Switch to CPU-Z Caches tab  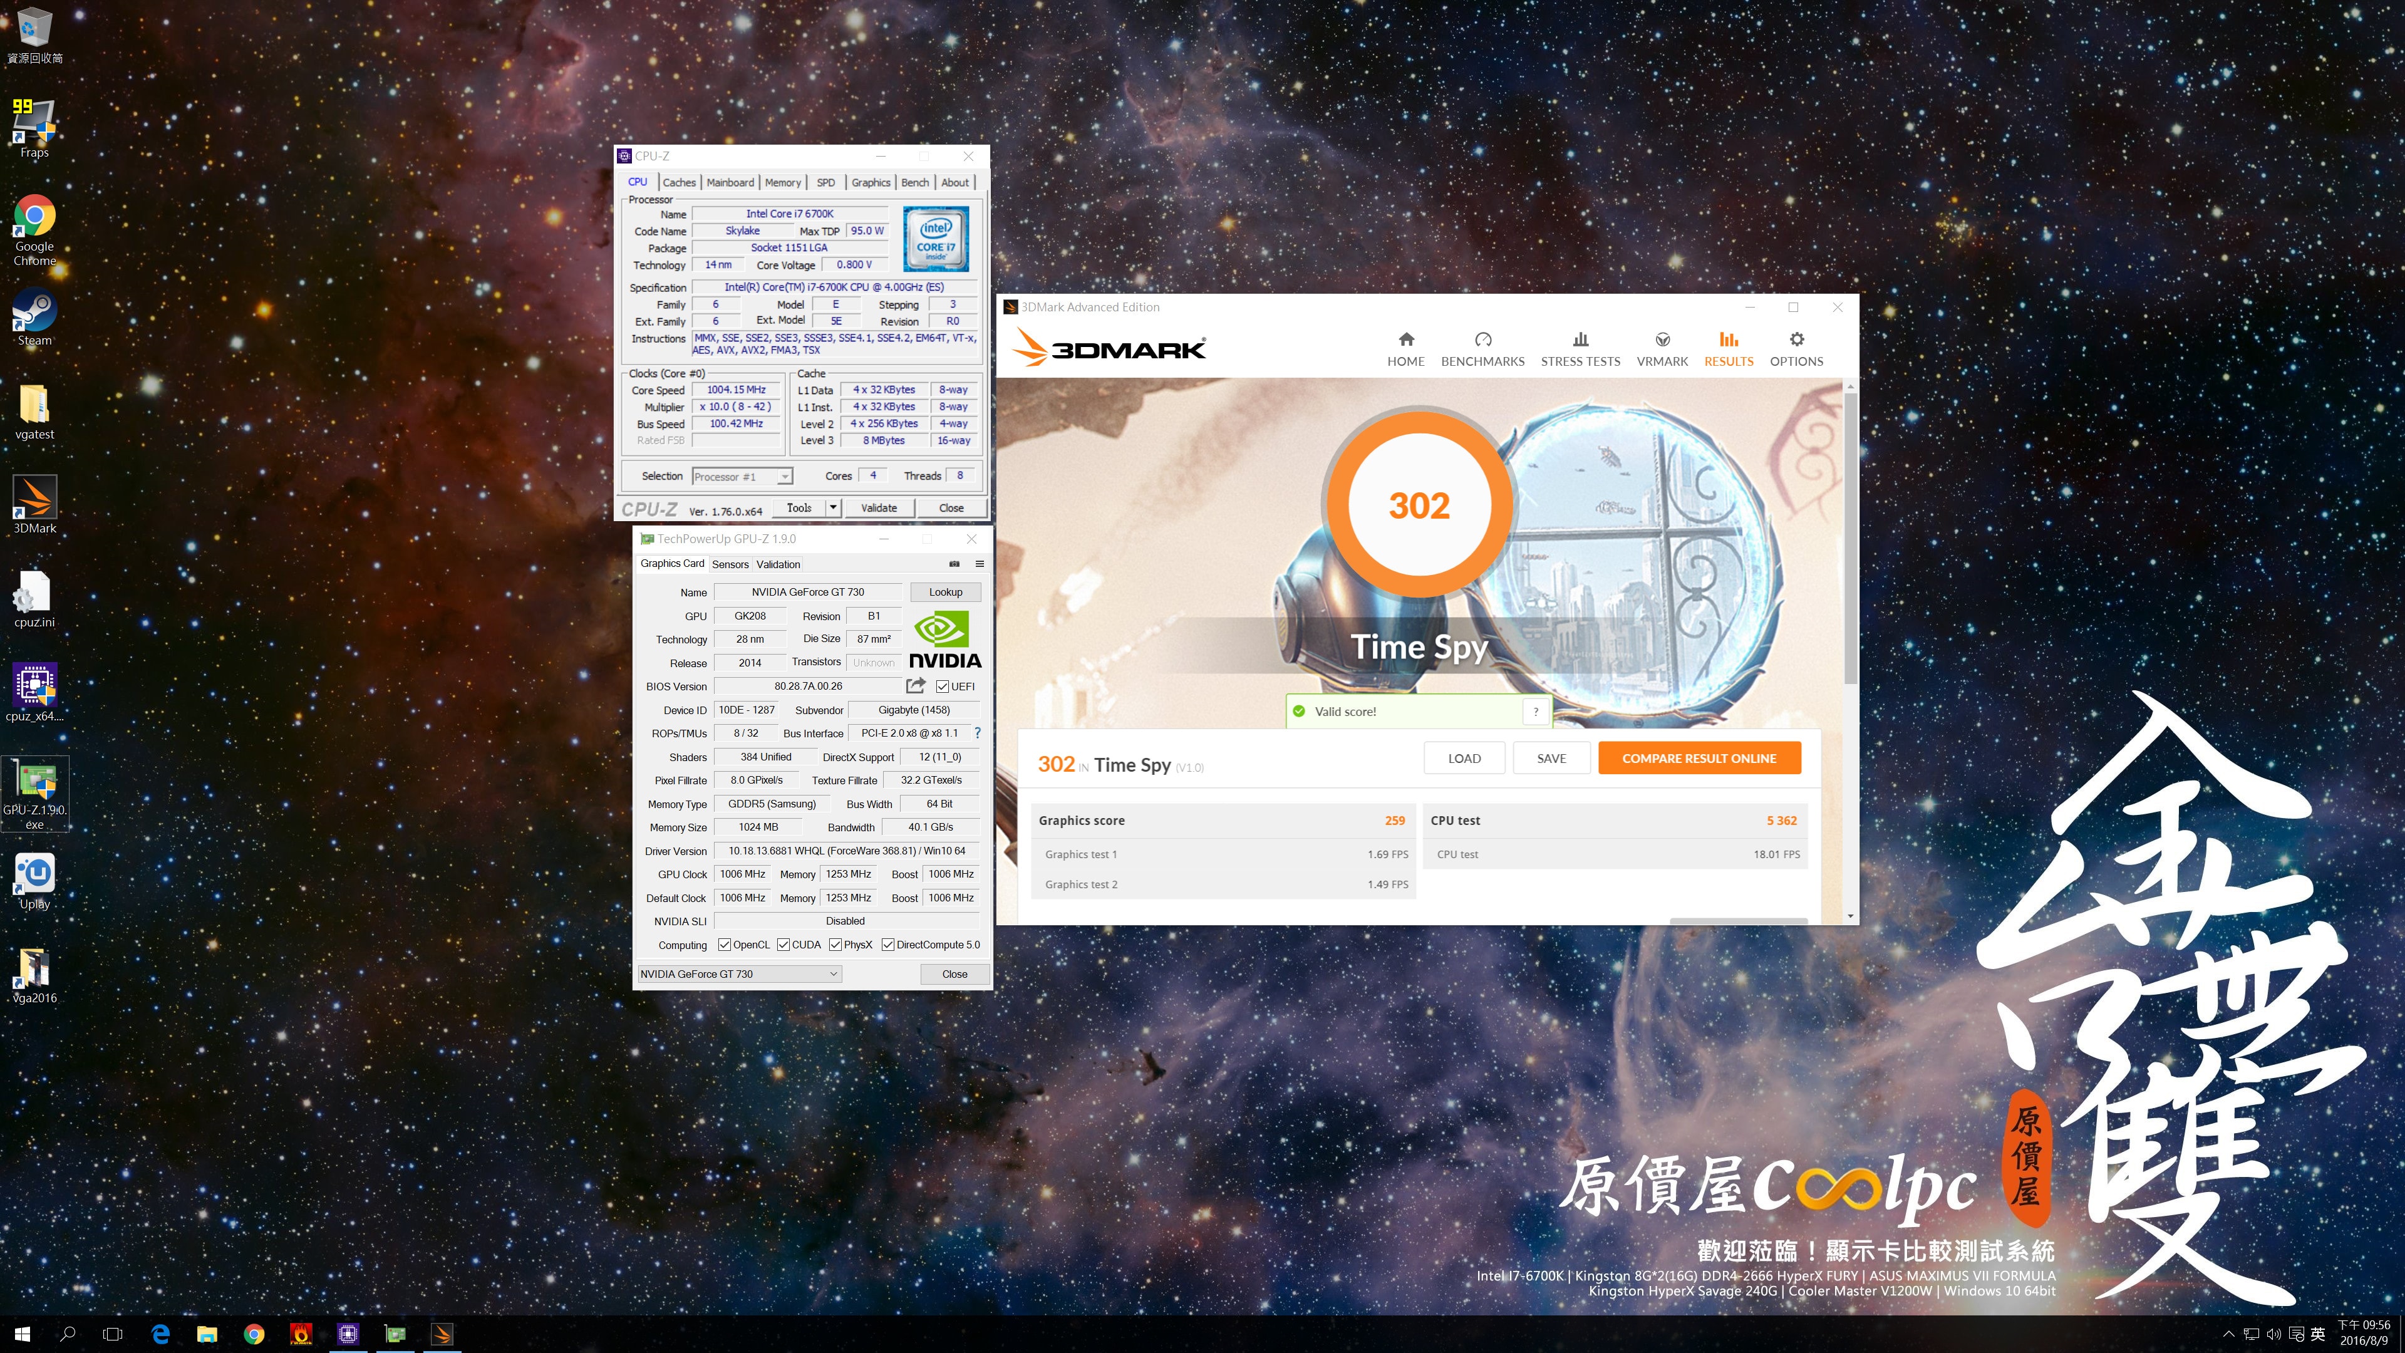(679, 183)
